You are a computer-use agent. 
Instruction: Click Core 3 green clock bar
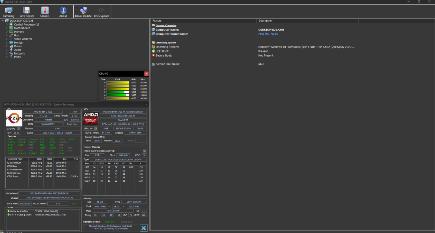point(118,92)
